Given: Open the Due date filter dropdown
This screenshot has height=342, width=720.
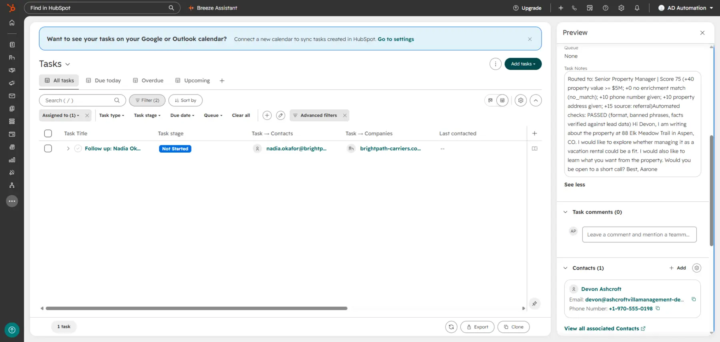Looking at the screenshot, I should tap(182, 115).
